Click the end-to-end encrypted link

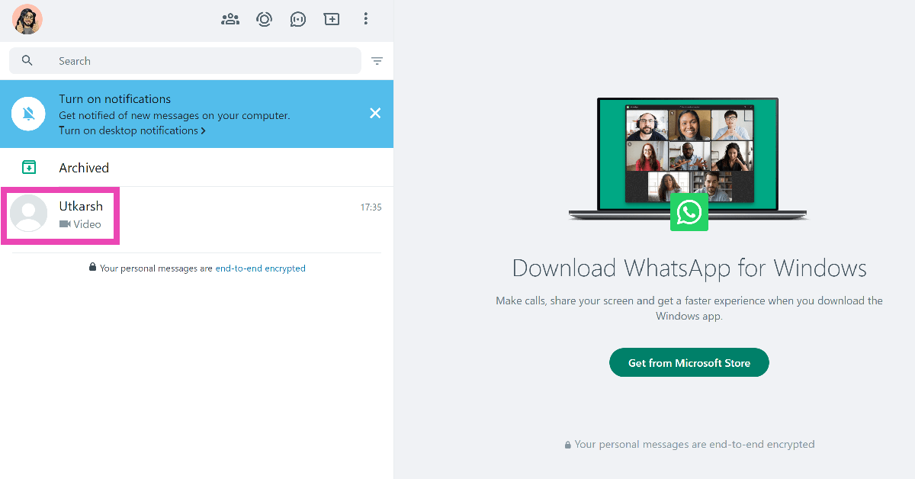260,268
